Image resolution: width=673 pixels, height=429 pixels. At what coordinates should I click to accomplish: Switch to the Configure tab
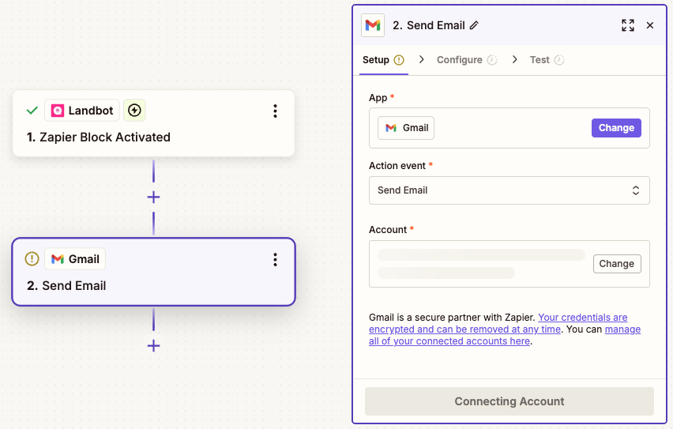click(x=460, y=60)
